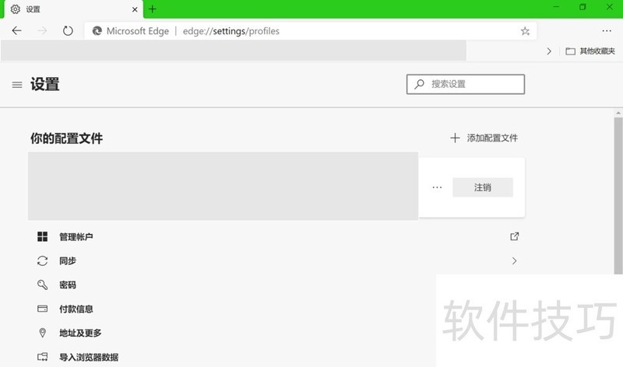Open 地址及更多 settings row
This screenshot has height=367, width=623.
pos(232,333)
